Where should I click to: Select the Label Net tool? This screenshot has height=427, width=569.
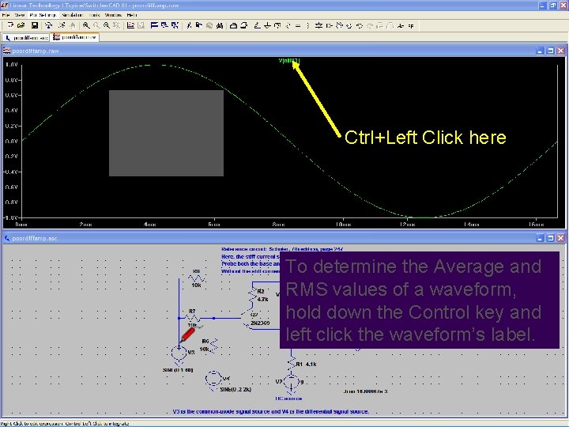point(277,25)
